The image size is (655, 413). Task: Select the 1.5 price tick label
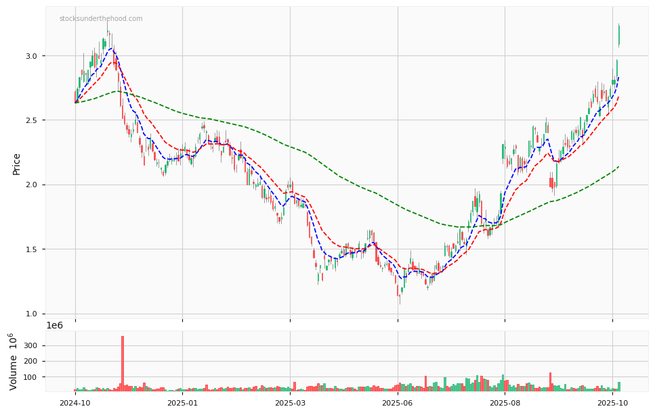(31, 249)
